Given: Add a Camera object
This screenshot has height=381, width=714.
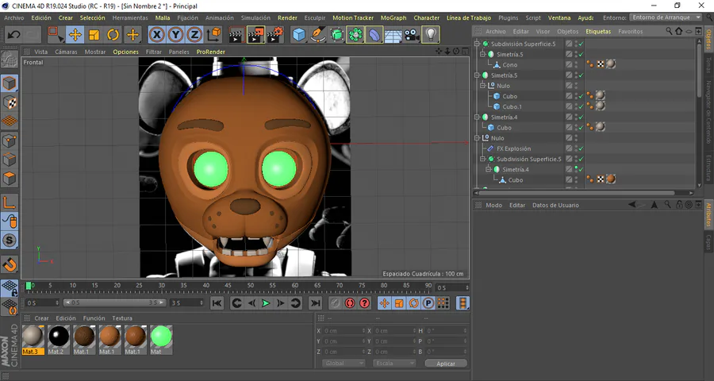Looking at the screenshot, I should tap(412, 35).
